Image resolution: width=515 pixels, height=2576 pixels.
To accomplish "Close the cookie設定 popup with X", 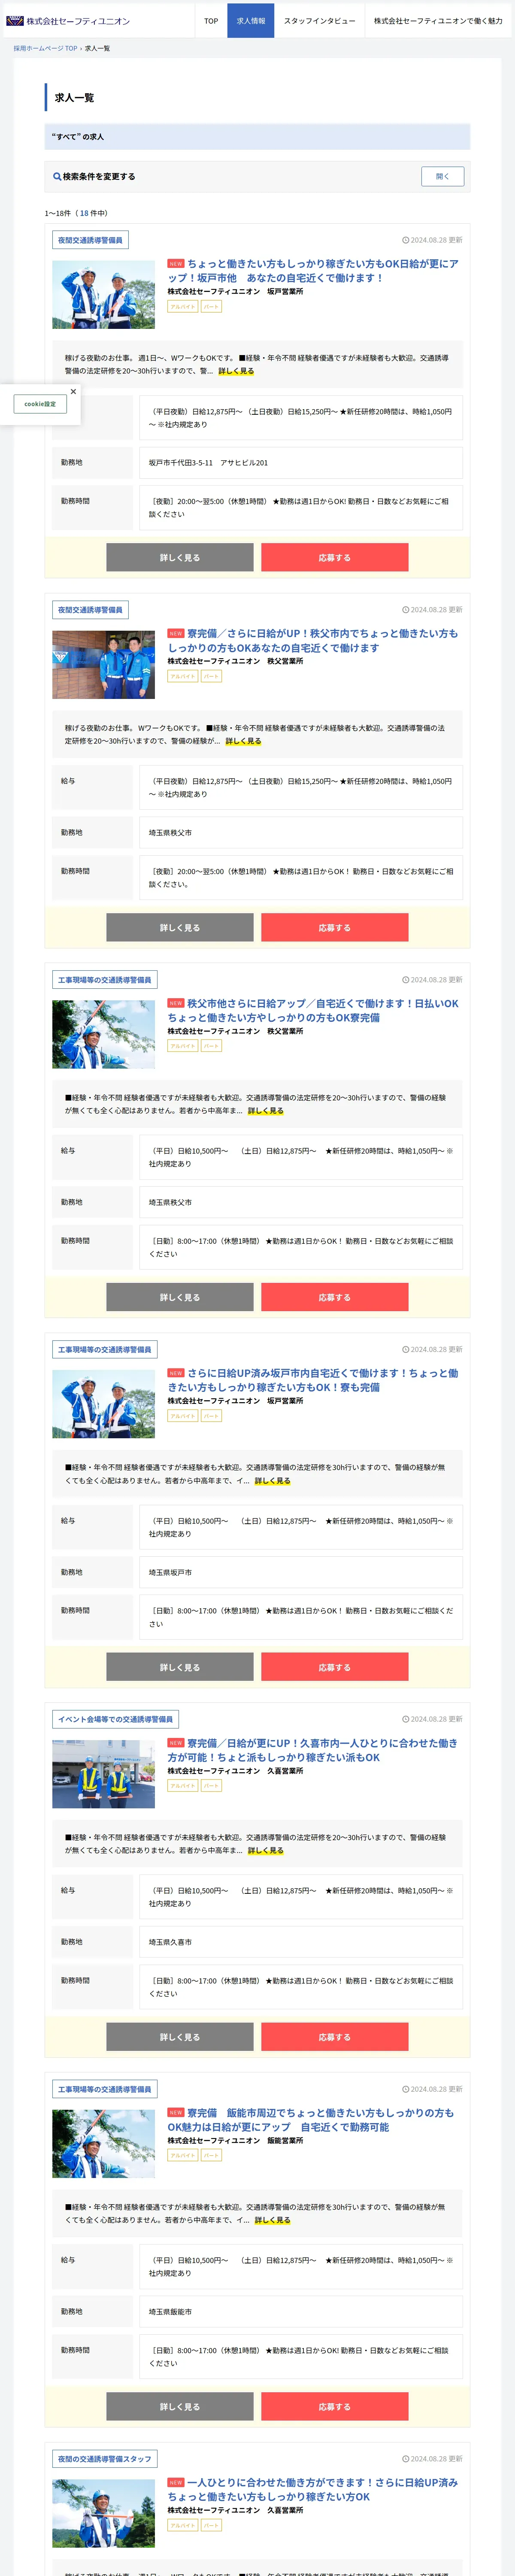I will point(73,392).
